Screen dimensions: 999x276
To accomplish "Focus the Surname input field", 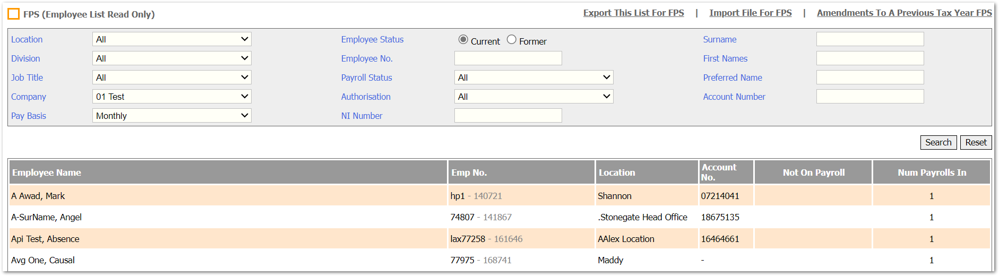I will 870,39.
